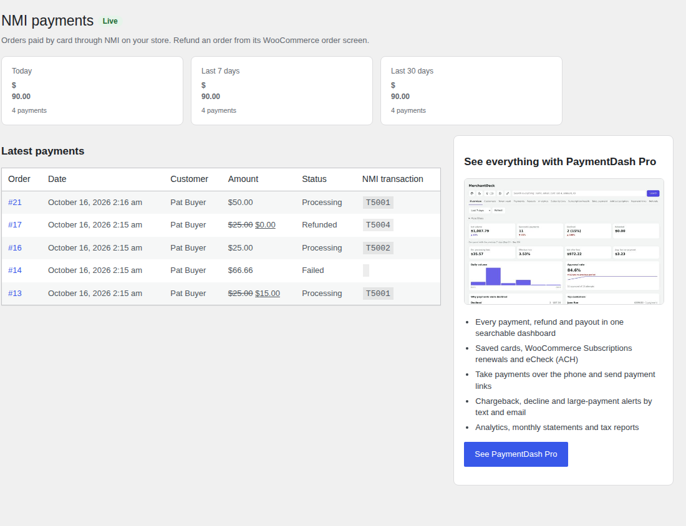Open order #13 link
Image resolution: width=686 pixels, height=526 pixels.
pyautogui.click(x=15, y=294)
